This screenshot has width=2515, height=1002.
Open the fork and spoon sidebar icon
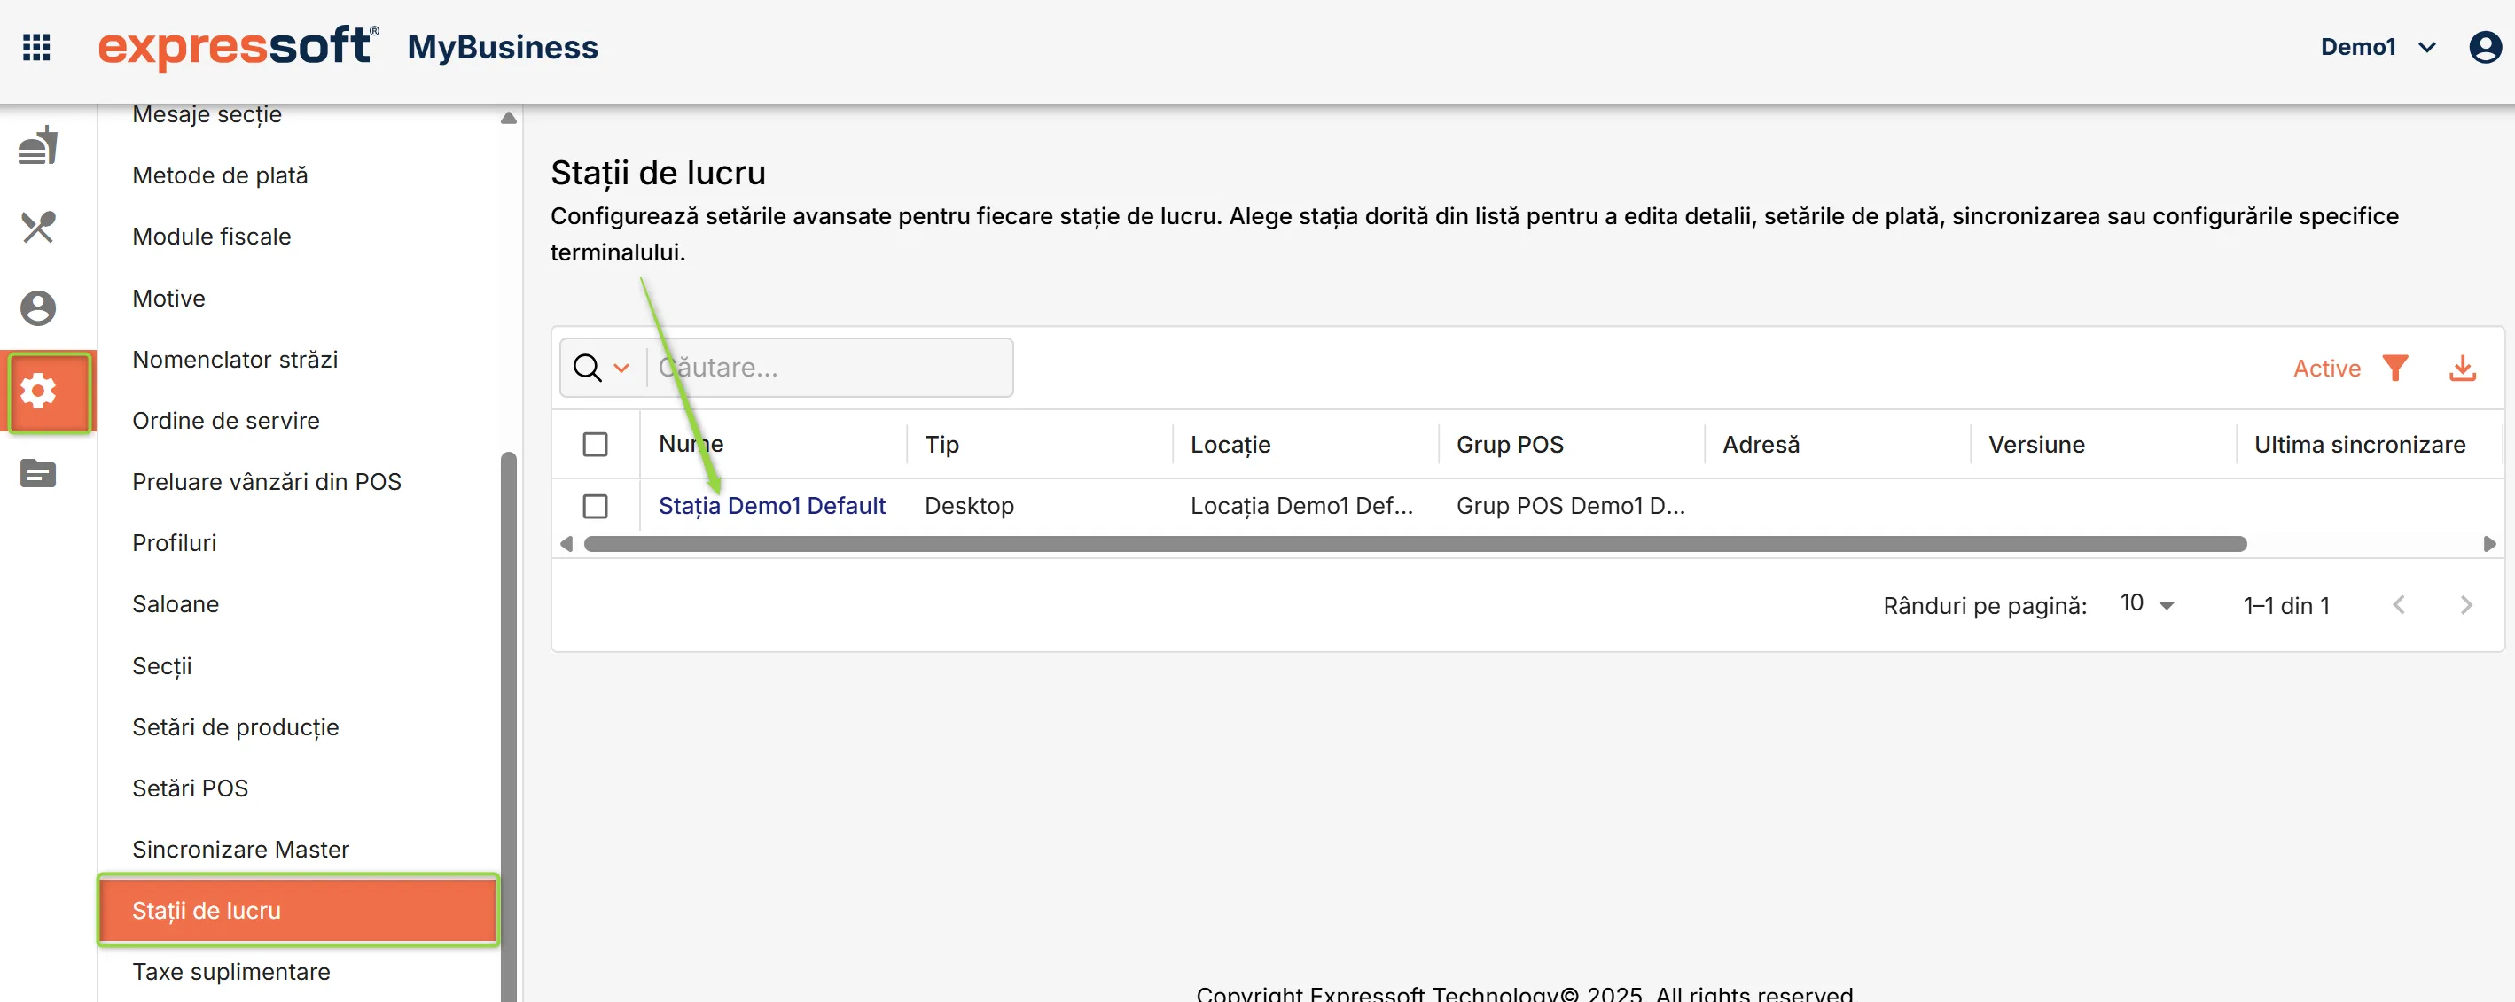pos(38,228)
